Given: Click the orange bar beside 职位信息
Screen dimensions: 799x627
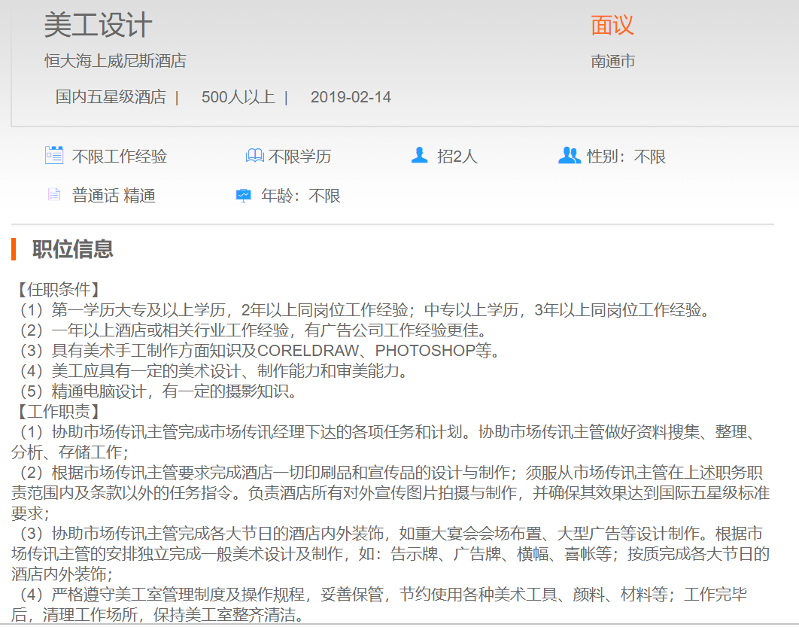Looking at the screenshot, I should [x=14, y=249].
